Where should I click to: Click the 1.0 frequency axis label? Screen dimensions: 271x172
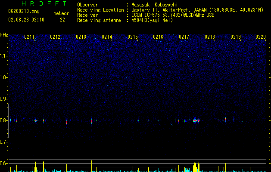4,77
